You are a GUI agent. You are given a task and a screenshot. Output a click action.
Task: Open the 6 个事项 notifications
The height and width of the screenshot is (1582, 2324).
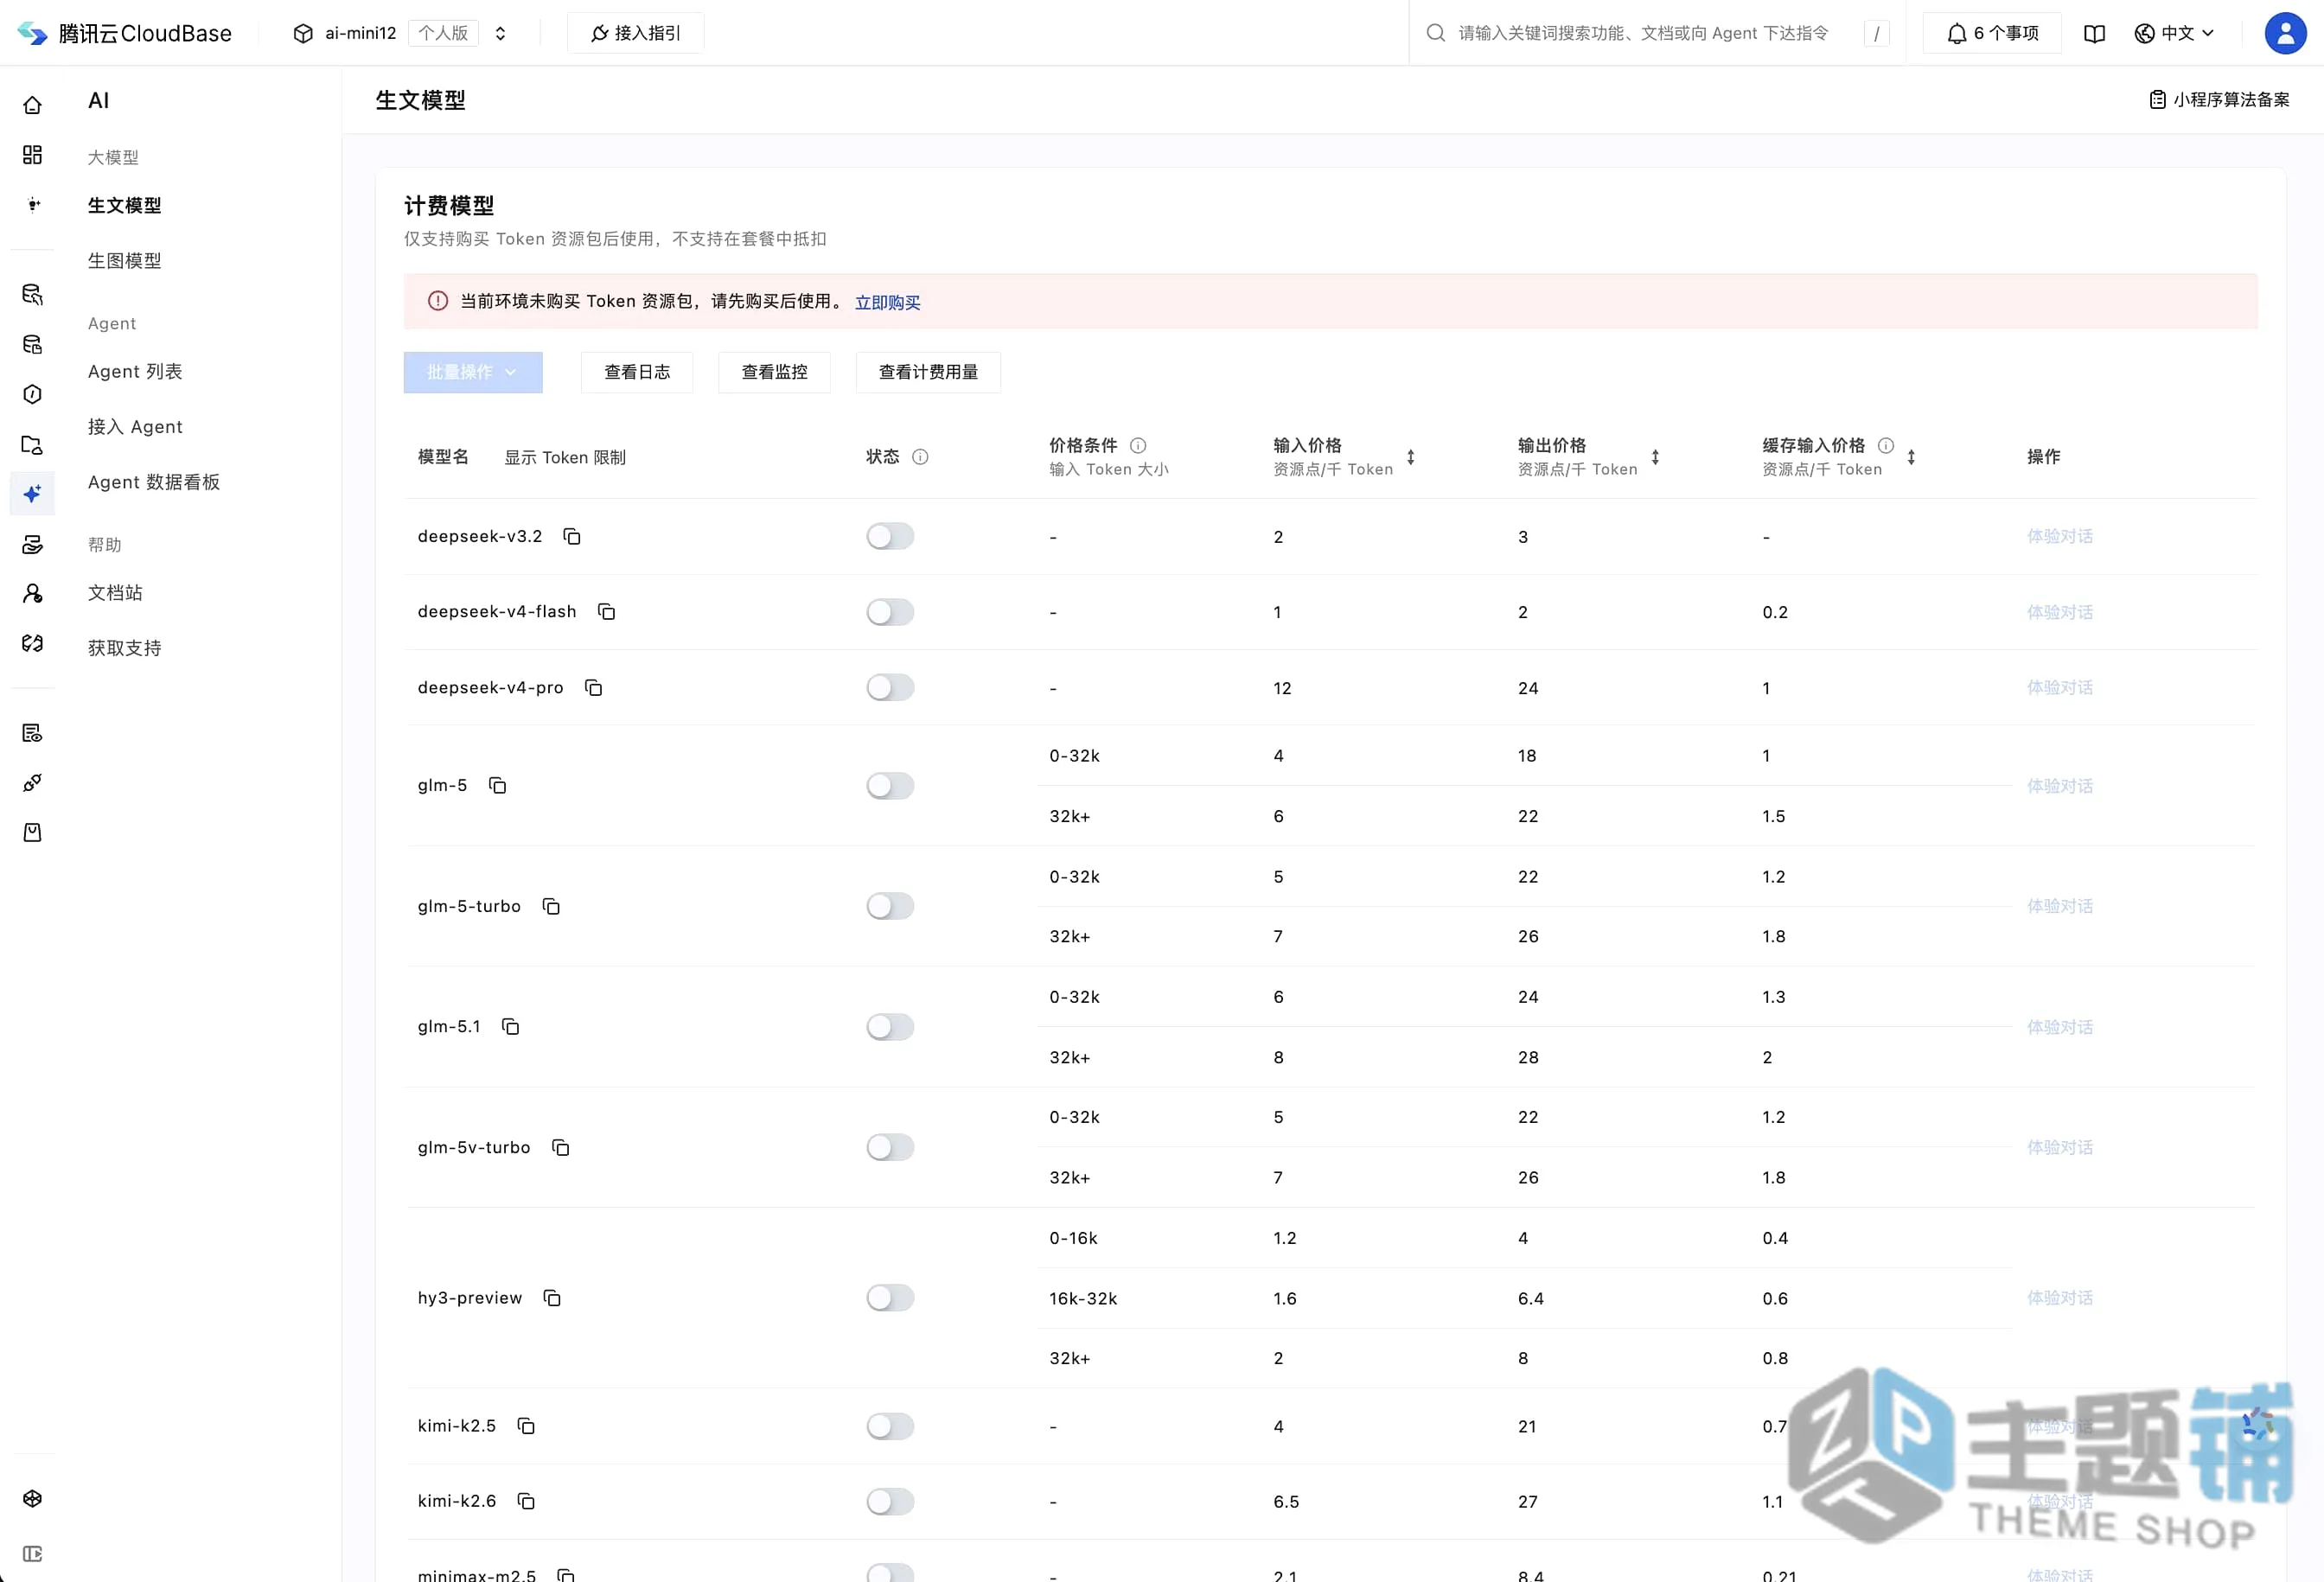coord(1992,33)
